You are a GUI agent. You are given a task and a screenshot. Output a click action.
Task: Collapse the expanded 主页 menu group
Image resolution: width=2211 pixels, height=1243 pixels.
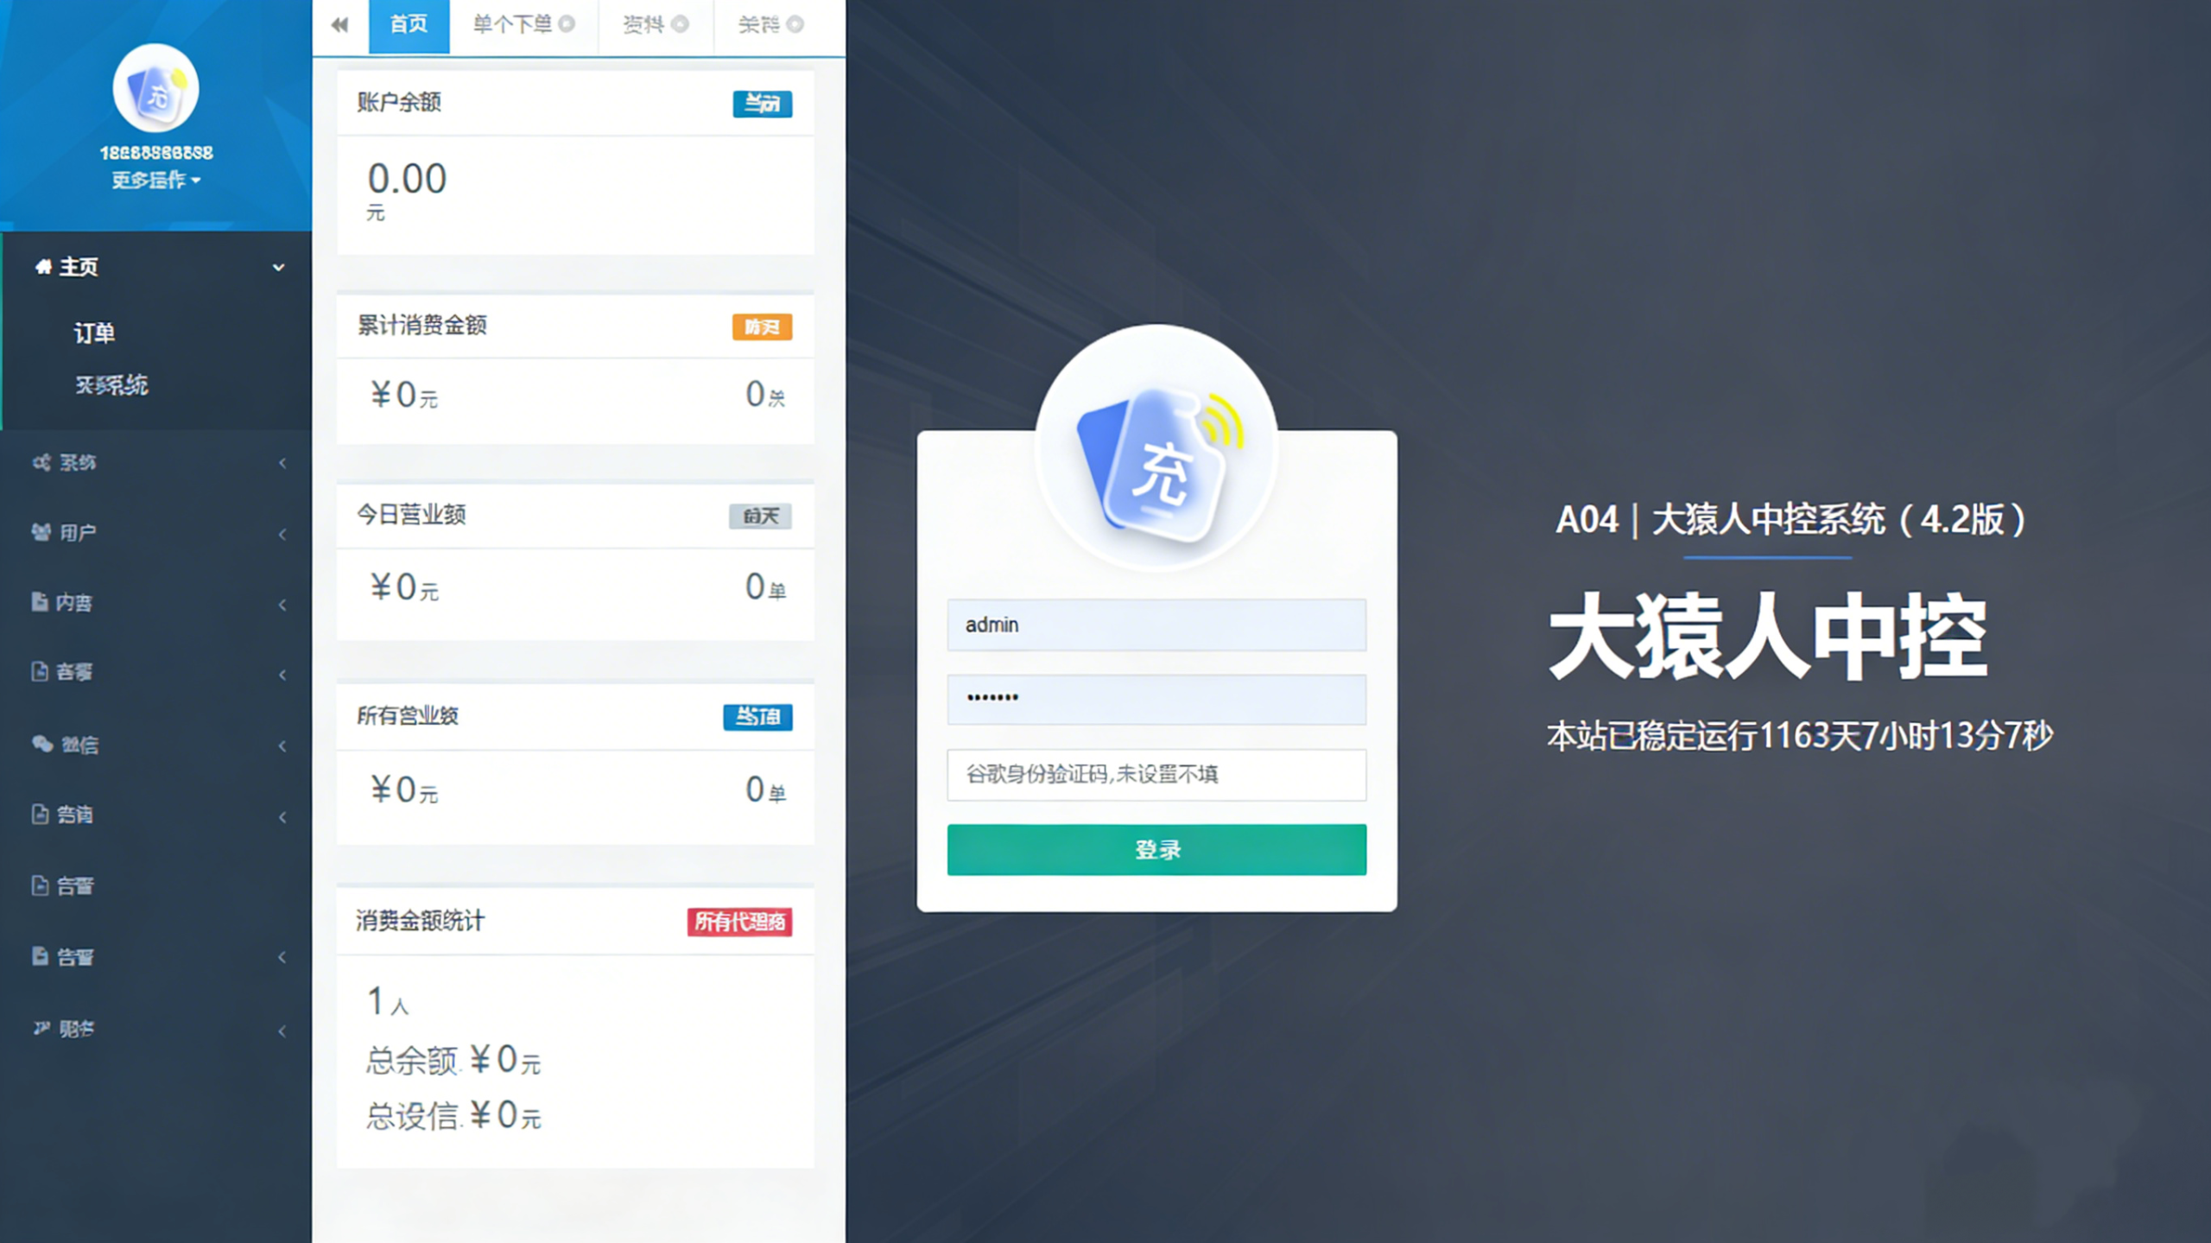(x=278, y=268)
